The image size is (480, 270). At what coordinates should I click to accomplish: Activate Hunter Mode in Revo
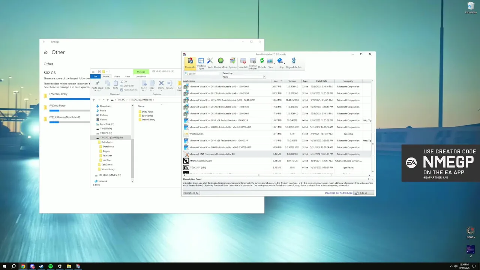(x=220, y=63)
